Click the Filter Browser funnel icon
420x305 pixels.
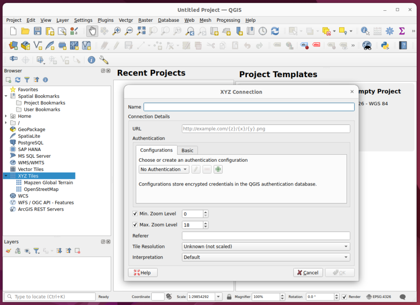point(27,80)
